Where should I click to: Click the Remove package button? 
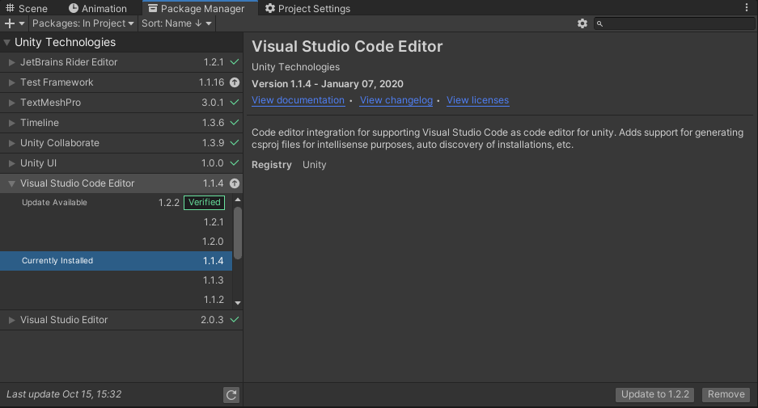pos(726,394)
